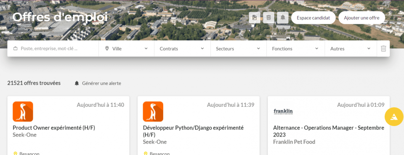404x155 pixels.
Task: Click the saved search document icon in header
Action: 255,18
